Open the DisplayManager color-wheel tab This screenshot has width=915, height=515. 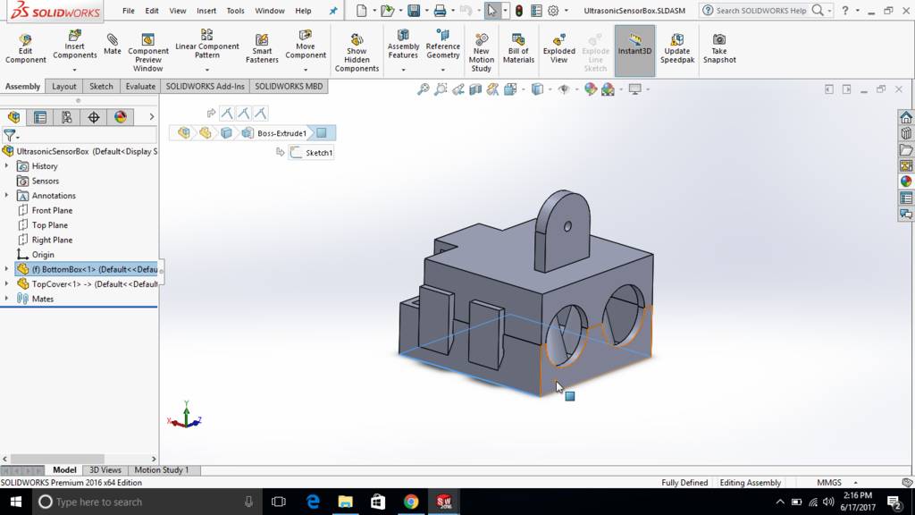121,117
